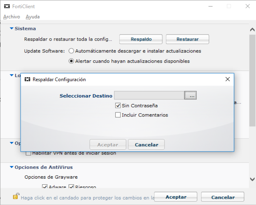
Task: Click the scrollbar down arrow
Action: [253, 179]
